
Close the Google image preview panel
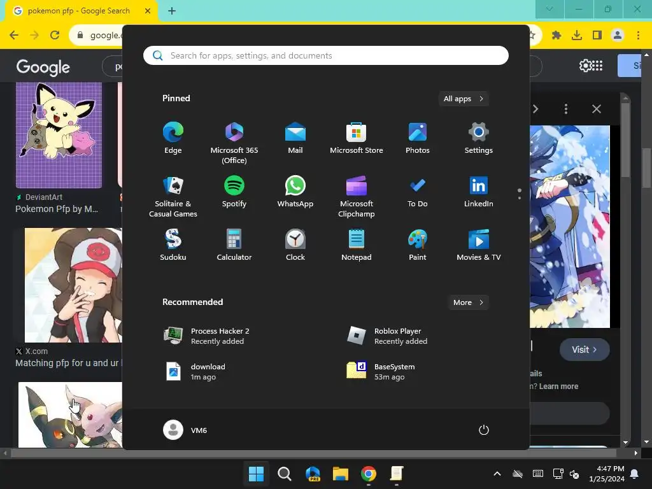(x=596, y=109)
